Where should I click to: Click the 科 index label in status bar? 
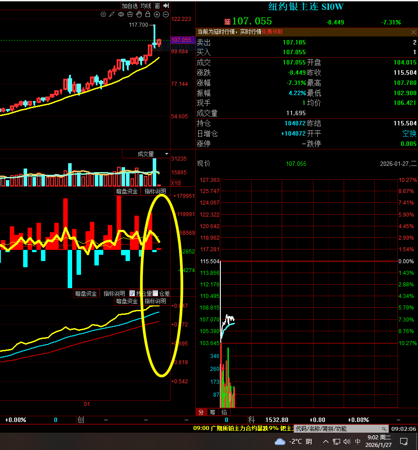pos(252,420)
